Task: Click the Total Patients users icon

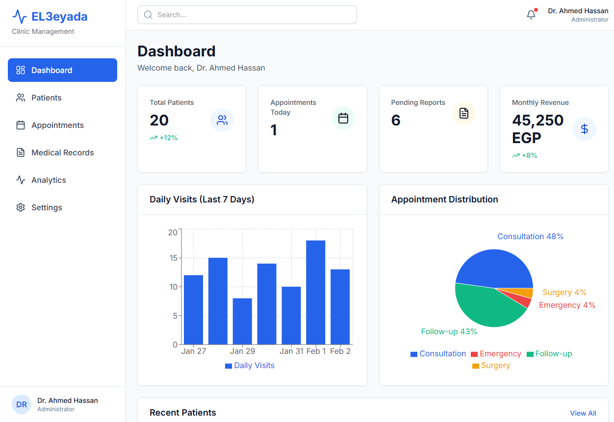Action: pos(222,120)
